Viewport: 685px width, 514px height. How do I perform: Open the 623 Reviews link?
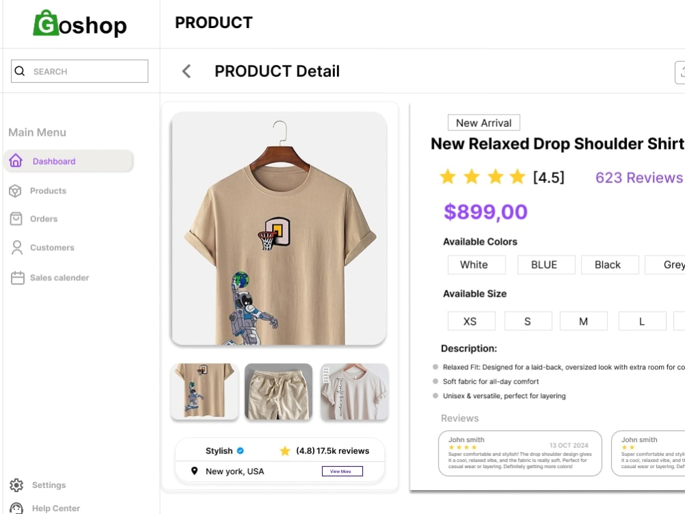pos(638,178)
